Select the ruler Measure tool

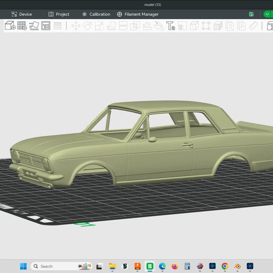(253, 26)
